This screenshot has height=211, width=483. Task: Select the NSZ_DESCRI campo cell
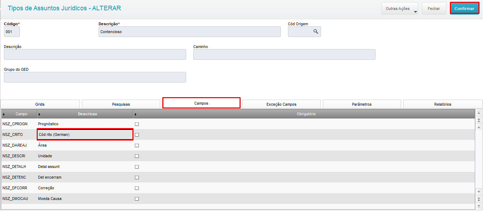19,156
